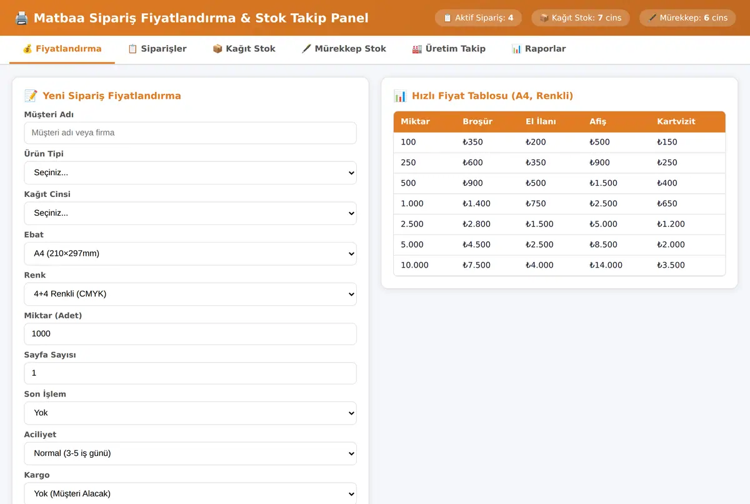Image resolution: width=750 pixels, height=504 pixels.
Task: Focus the Müşteri Adı input field
Action: pos(190,133)
